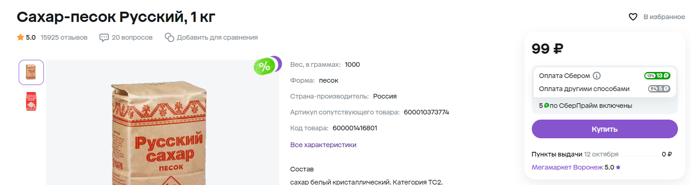Click the purple star by Мегамаркет Воронеж

click(618, 167)
